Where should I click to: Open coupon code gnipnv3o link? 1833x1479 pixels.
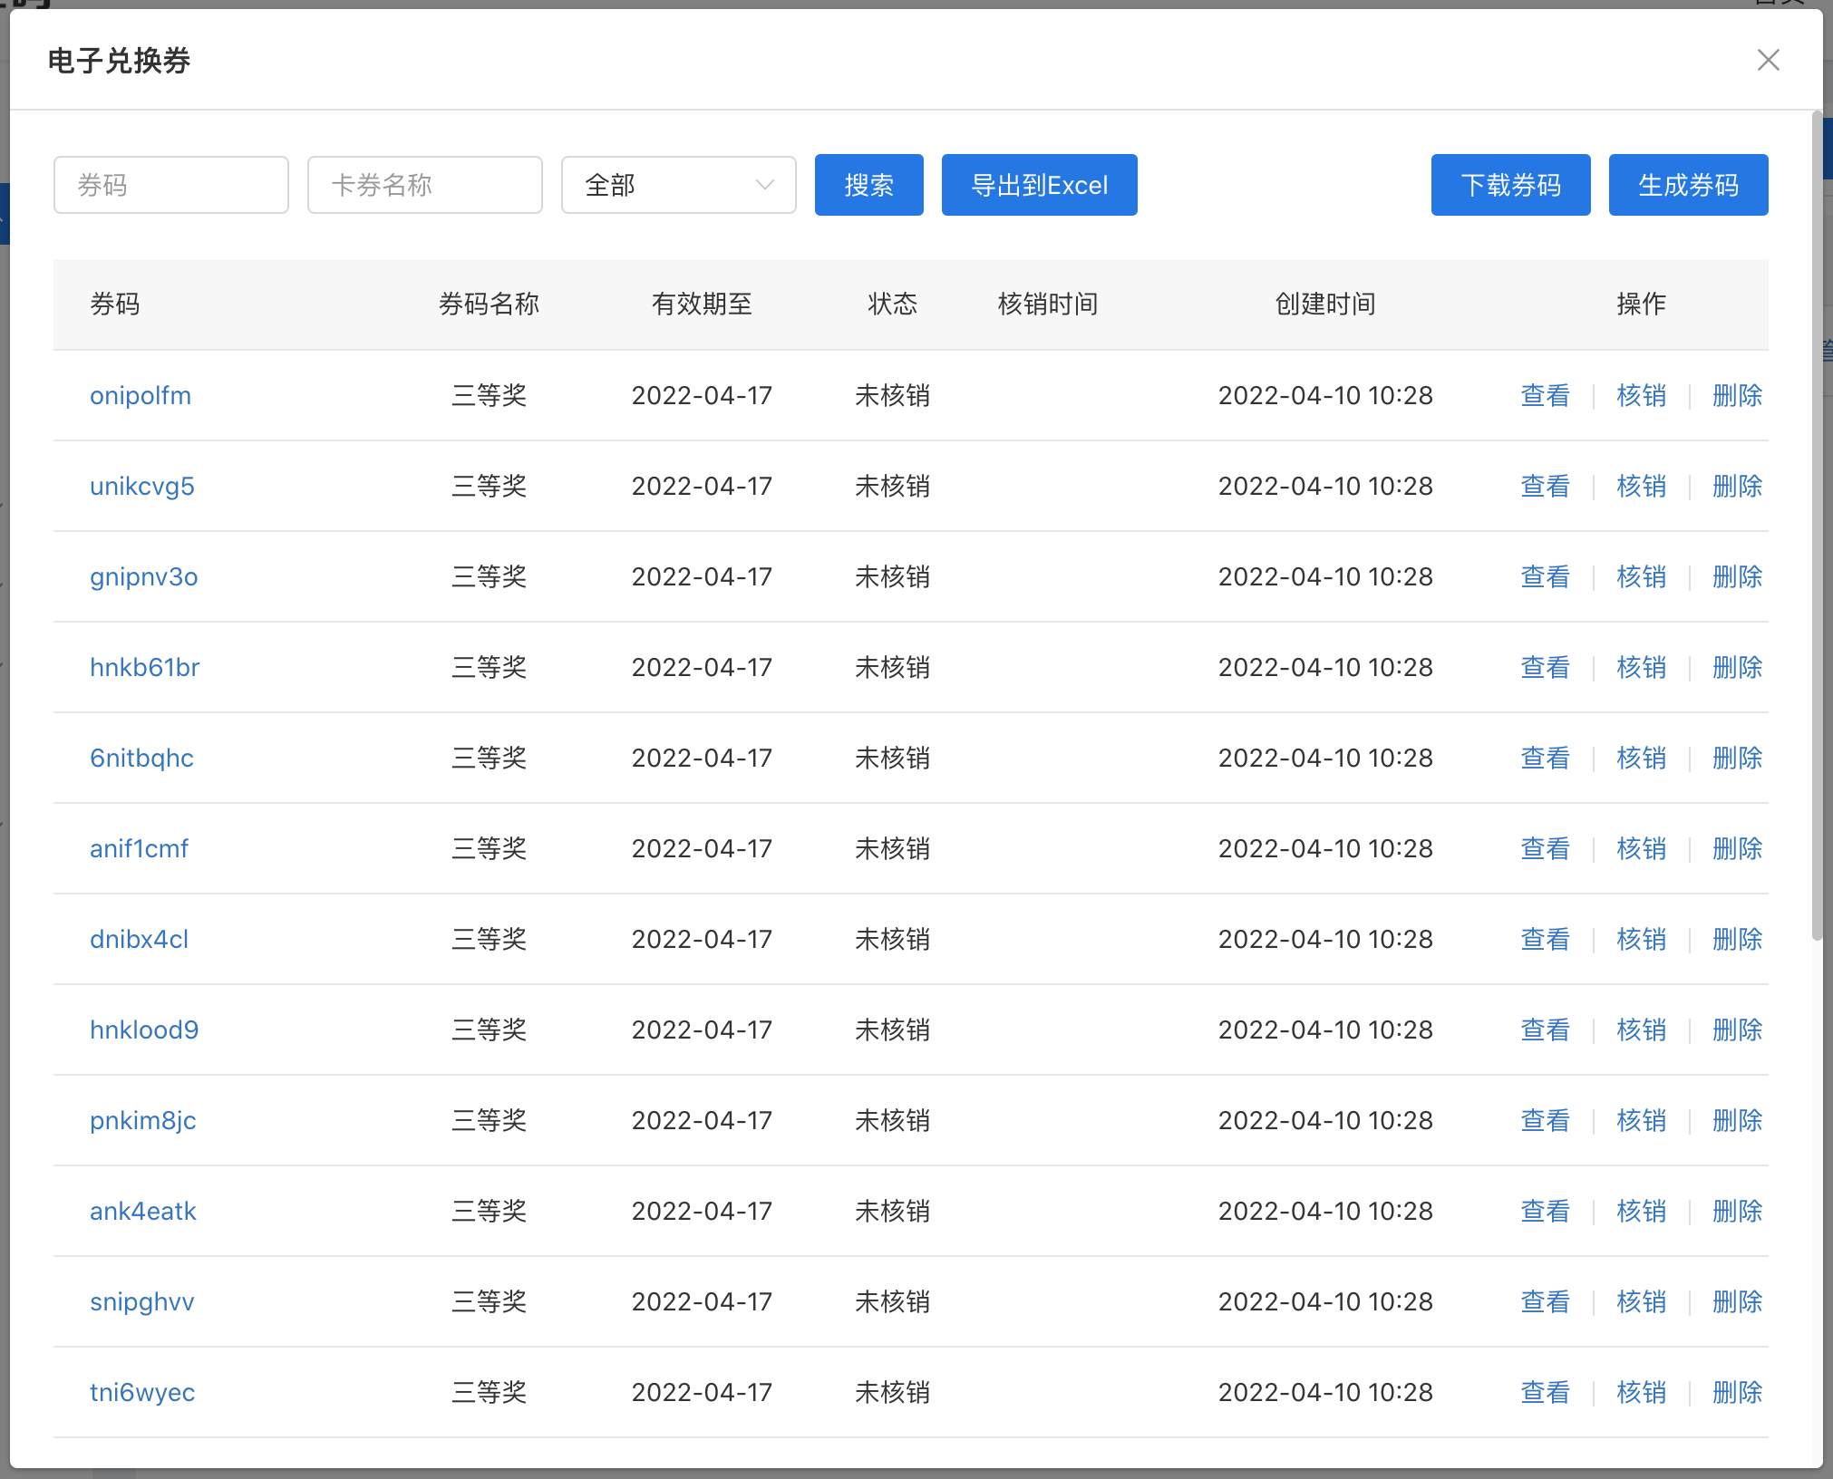tap(144, 577)
